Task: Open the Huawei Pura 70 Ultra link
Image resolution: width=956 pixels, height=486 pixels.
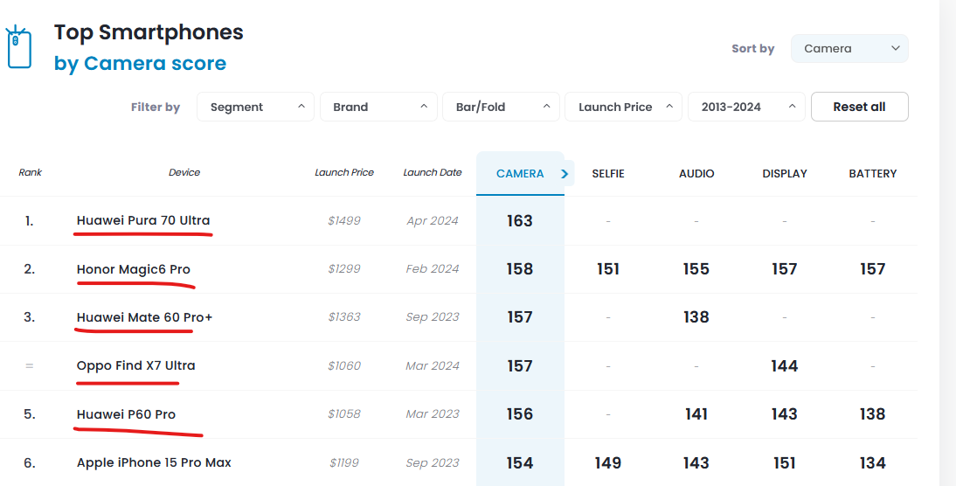Action: [x=143, y=221]
